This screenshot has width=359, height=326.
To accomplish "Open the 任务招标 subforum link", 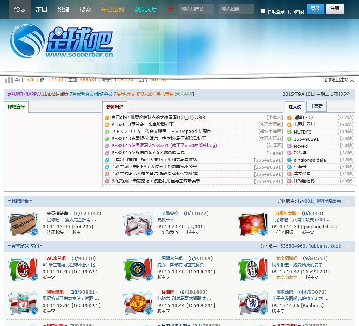I will (x=285, y=232).
